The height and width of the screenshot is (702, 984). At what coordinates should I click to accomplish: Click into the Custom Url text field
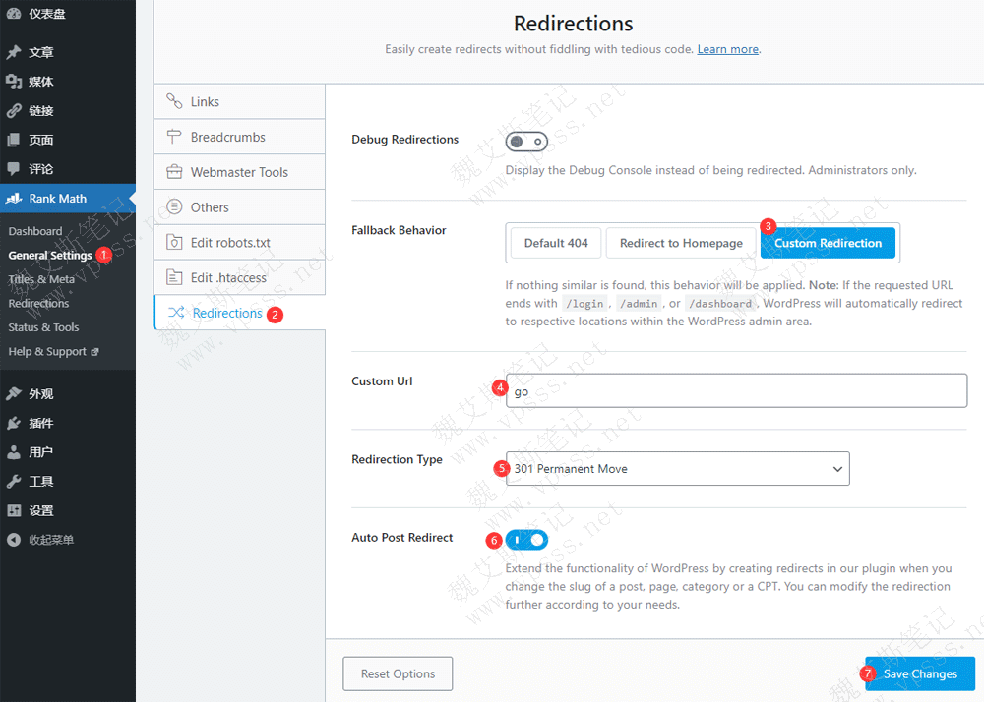[736, 391]
